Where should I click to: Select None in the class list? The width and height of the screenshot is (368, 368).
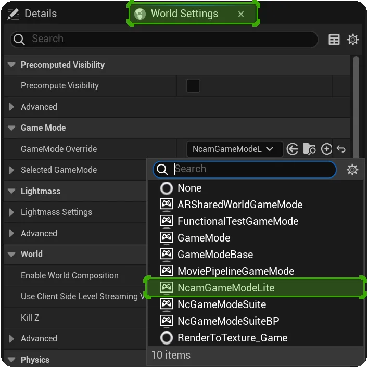coord(256,188)
